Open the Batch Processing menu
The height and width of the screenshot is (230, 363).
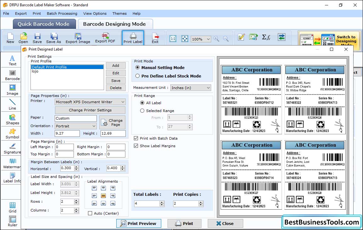pos(62,13)
